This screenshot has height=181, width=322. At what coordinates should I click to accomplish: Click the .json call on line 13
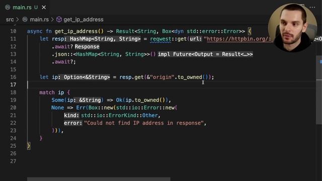pos(59,54)
